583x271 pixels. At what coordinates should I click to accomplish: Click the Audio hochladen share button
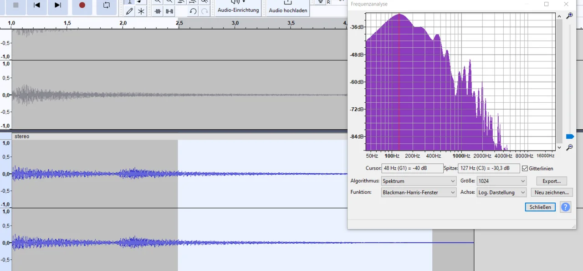[x=288, y=7]
